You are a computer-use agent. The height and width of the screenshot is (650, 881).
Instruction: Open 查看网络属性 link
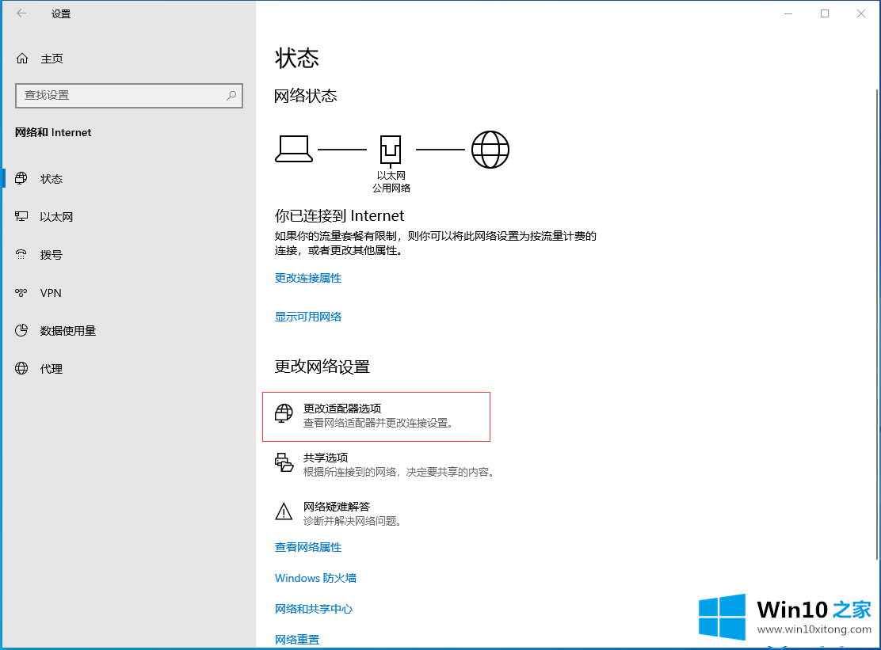(308, 547)
